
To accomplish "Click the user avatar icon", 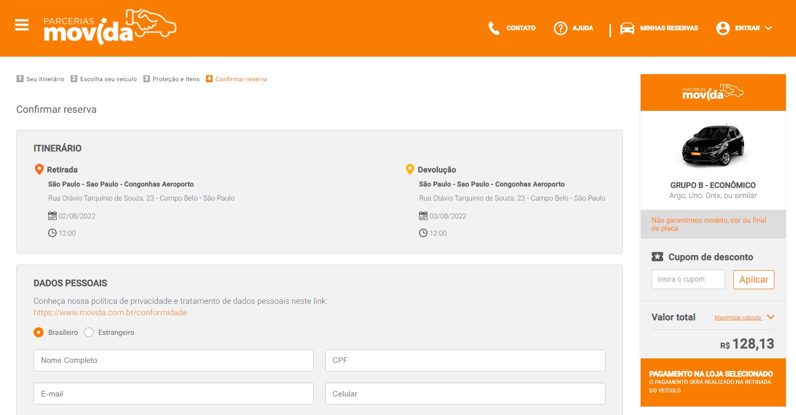I will click(723, 28).
